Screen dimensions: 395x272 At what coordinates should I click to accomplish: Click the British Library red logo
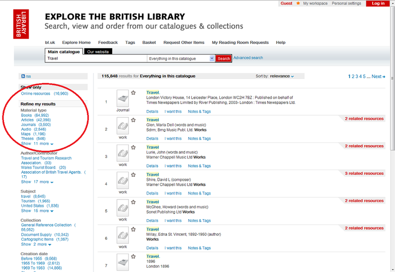(x=21, y=24)
